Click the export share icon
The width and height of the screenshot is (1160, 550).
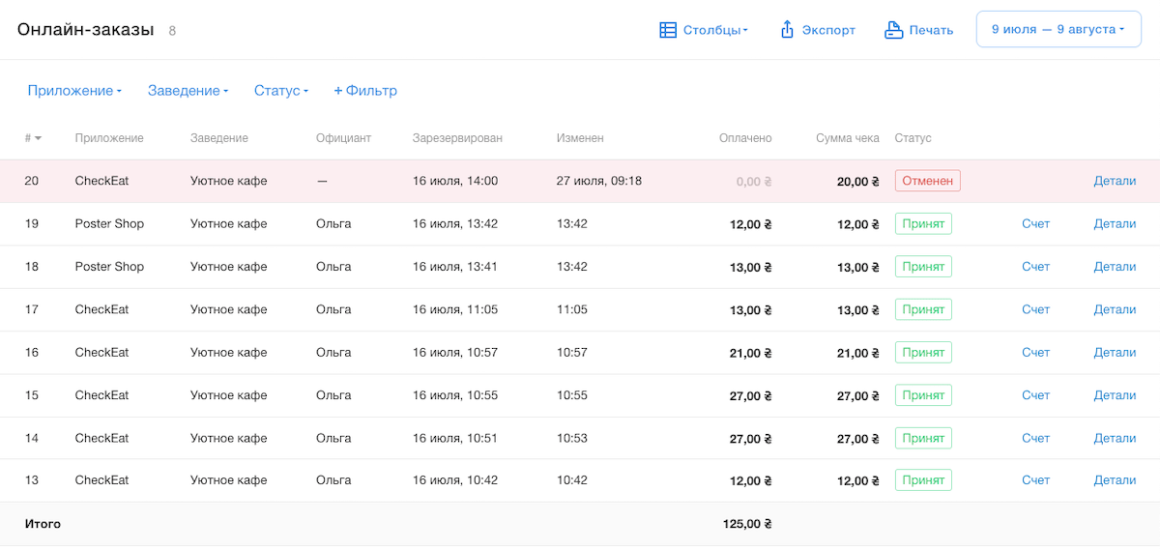[787, 30]
